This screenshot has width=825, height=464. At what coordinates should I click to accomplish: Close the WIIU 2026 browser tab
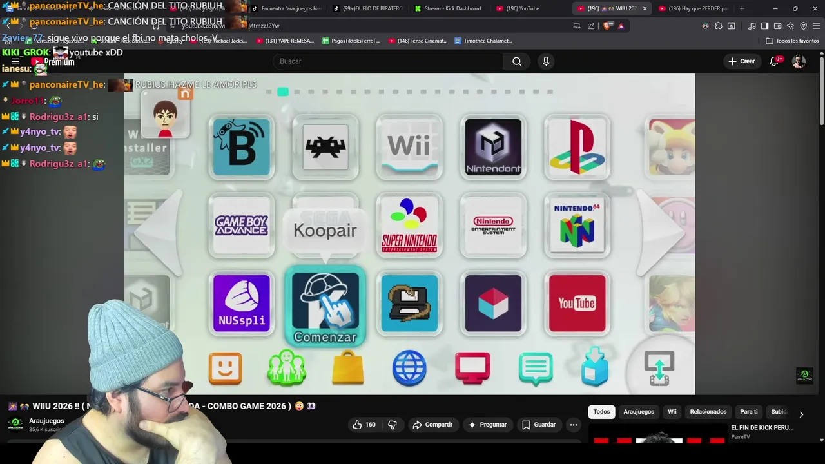coord(645,8)
